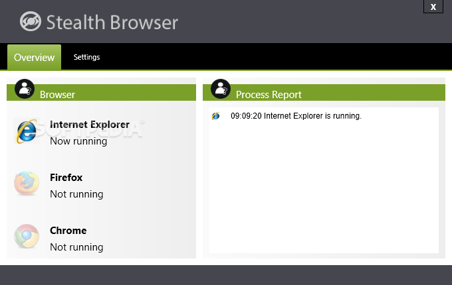The width and height of the screenshot is (452, 285).
Task: Select the Internet Explorer icon
Action: tap(27, 131)
